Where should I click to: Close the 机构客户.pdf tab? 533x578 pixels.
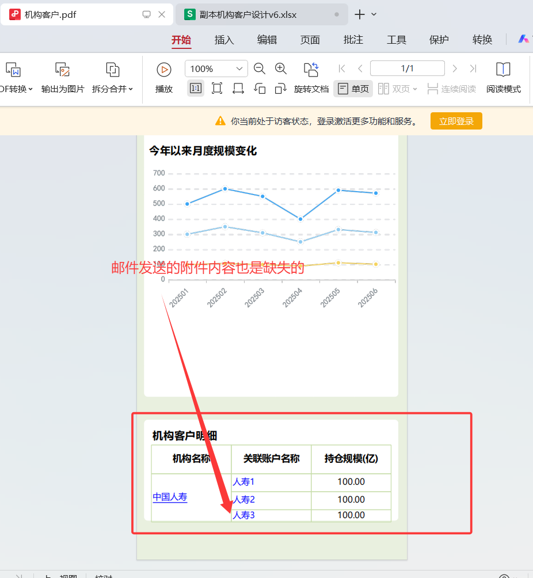point(161,14)
